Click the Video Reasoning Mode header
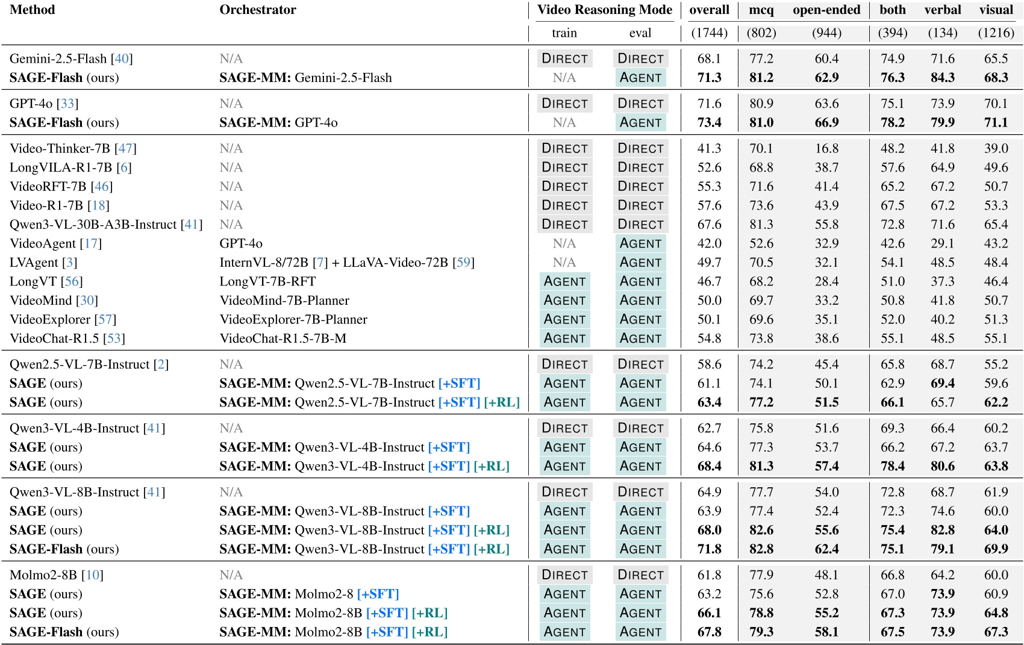The image size is (1024, 645). [604, 10]
